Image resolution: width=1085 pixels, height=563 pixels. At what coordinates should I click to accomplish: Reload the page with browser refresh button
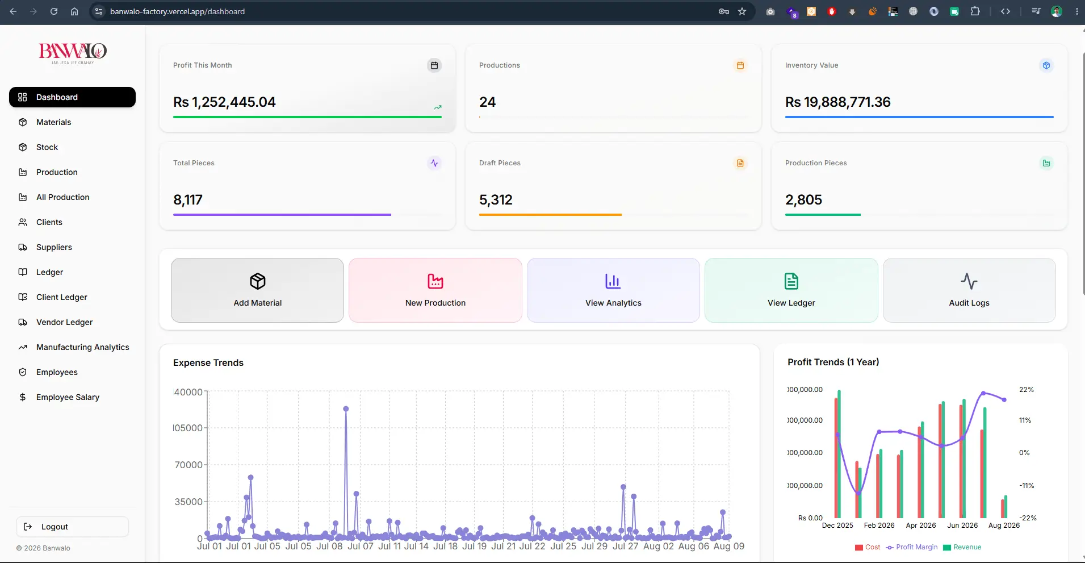(54, 11)
